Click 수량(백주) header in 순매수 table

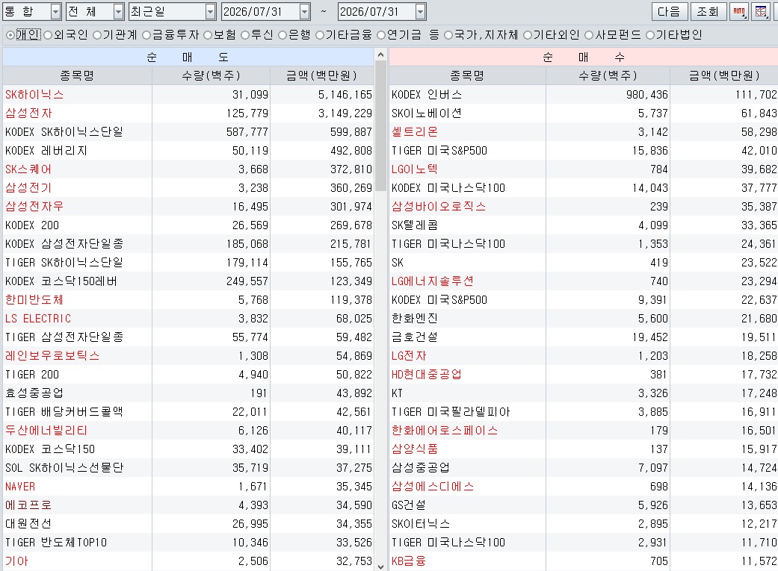pyautogui.click(x=608, y=75)
